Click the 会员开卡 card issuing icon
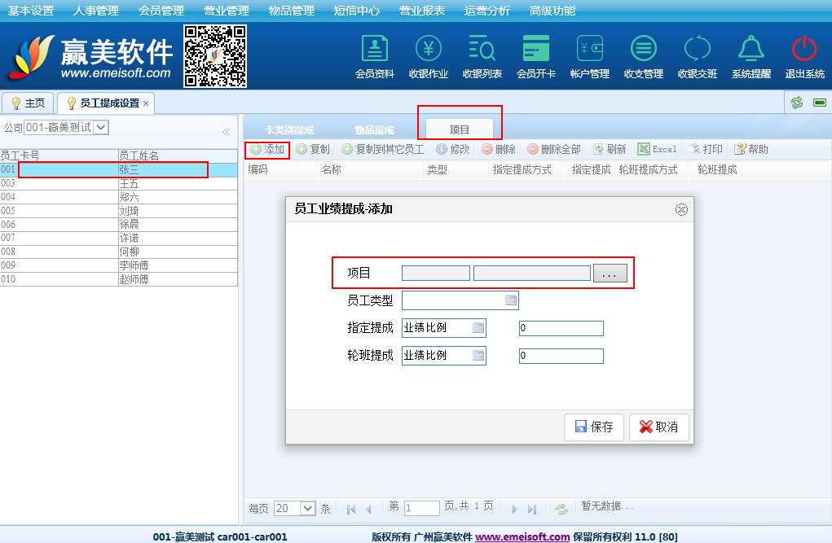Screen dimensions: 832x543 pyautogui.click(x=535, y=56)
